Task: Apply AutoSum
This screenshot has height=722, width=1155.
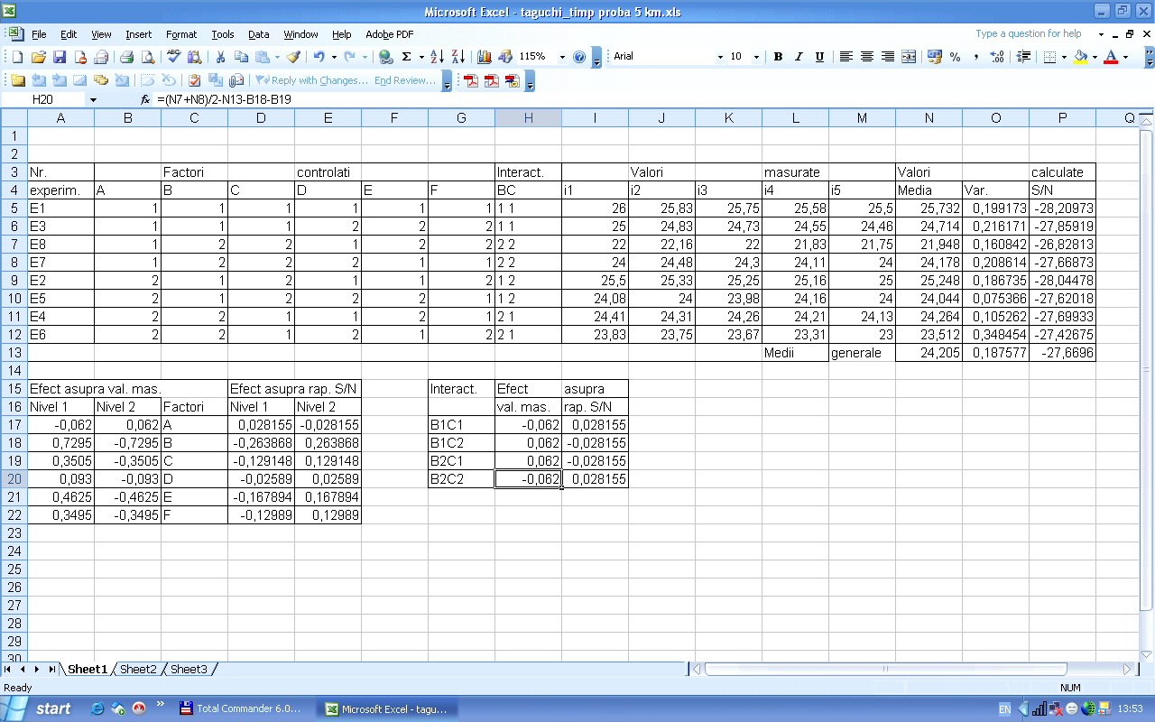Action: point(407,57)
